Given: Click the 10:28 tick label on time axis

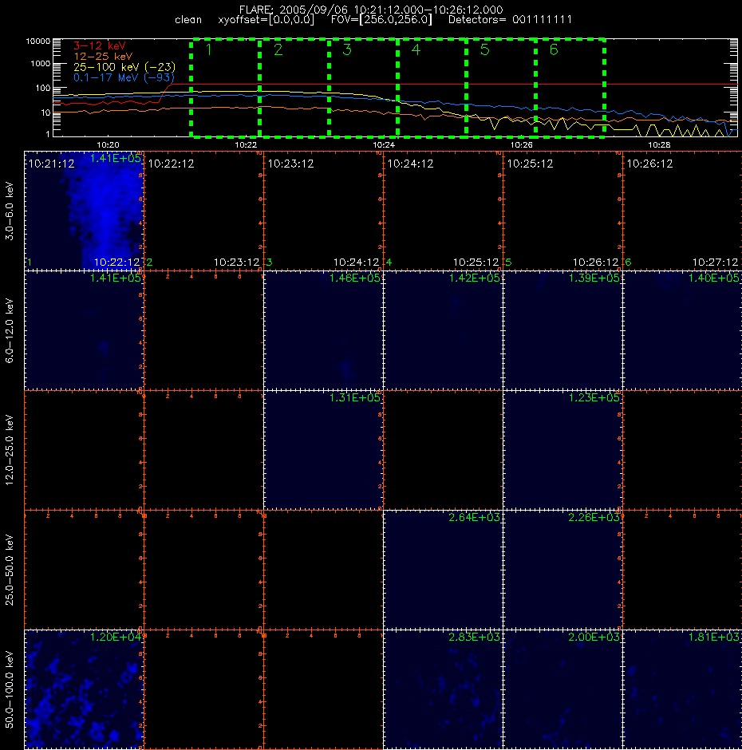Looking at the screenshot, I should pos(659,144).
